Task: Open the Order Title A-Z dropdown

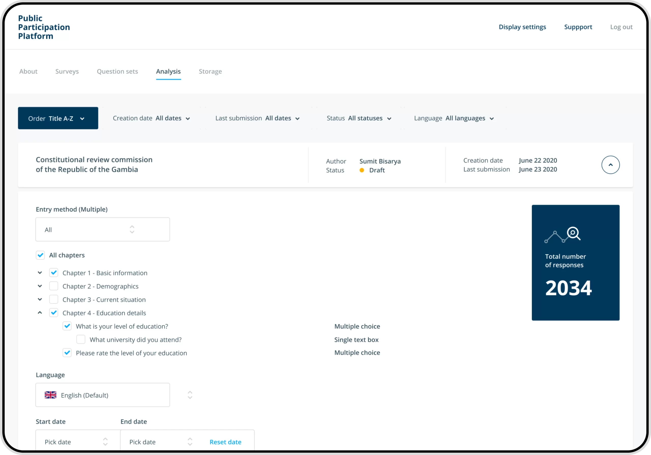Action: point(58,118)
